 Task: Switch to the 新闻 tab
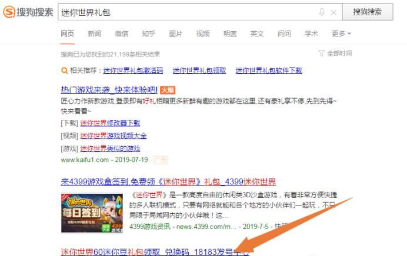pyautogui.click(x=95, y=33)
